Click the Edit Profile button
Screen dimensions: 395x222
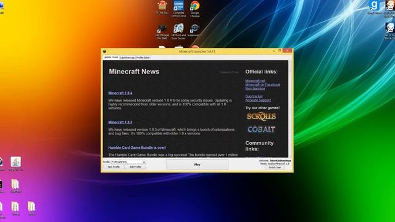[x=135, y=167]
